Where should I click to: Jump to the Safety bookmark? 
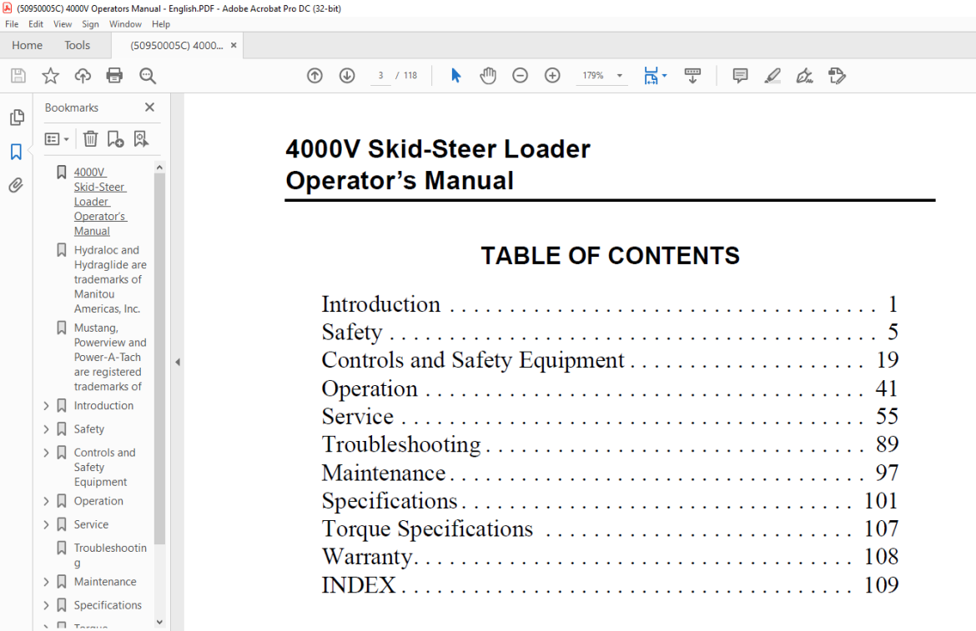pos(89,429)
